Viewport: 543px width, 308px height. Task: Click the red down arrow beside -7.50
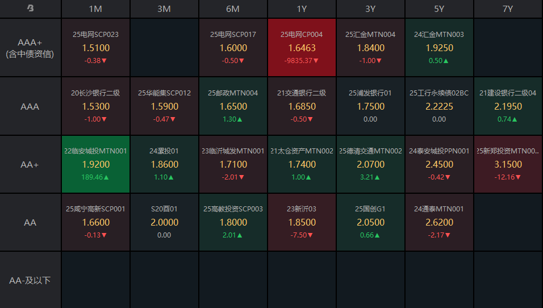tap(312, 235)
